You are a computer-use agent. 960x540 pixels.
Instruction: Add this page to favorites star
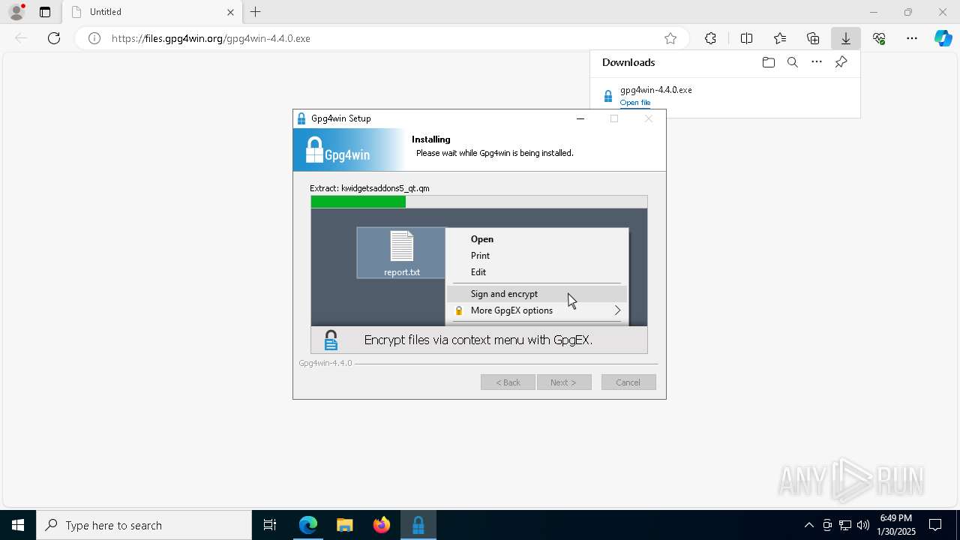tap(670, 38)
